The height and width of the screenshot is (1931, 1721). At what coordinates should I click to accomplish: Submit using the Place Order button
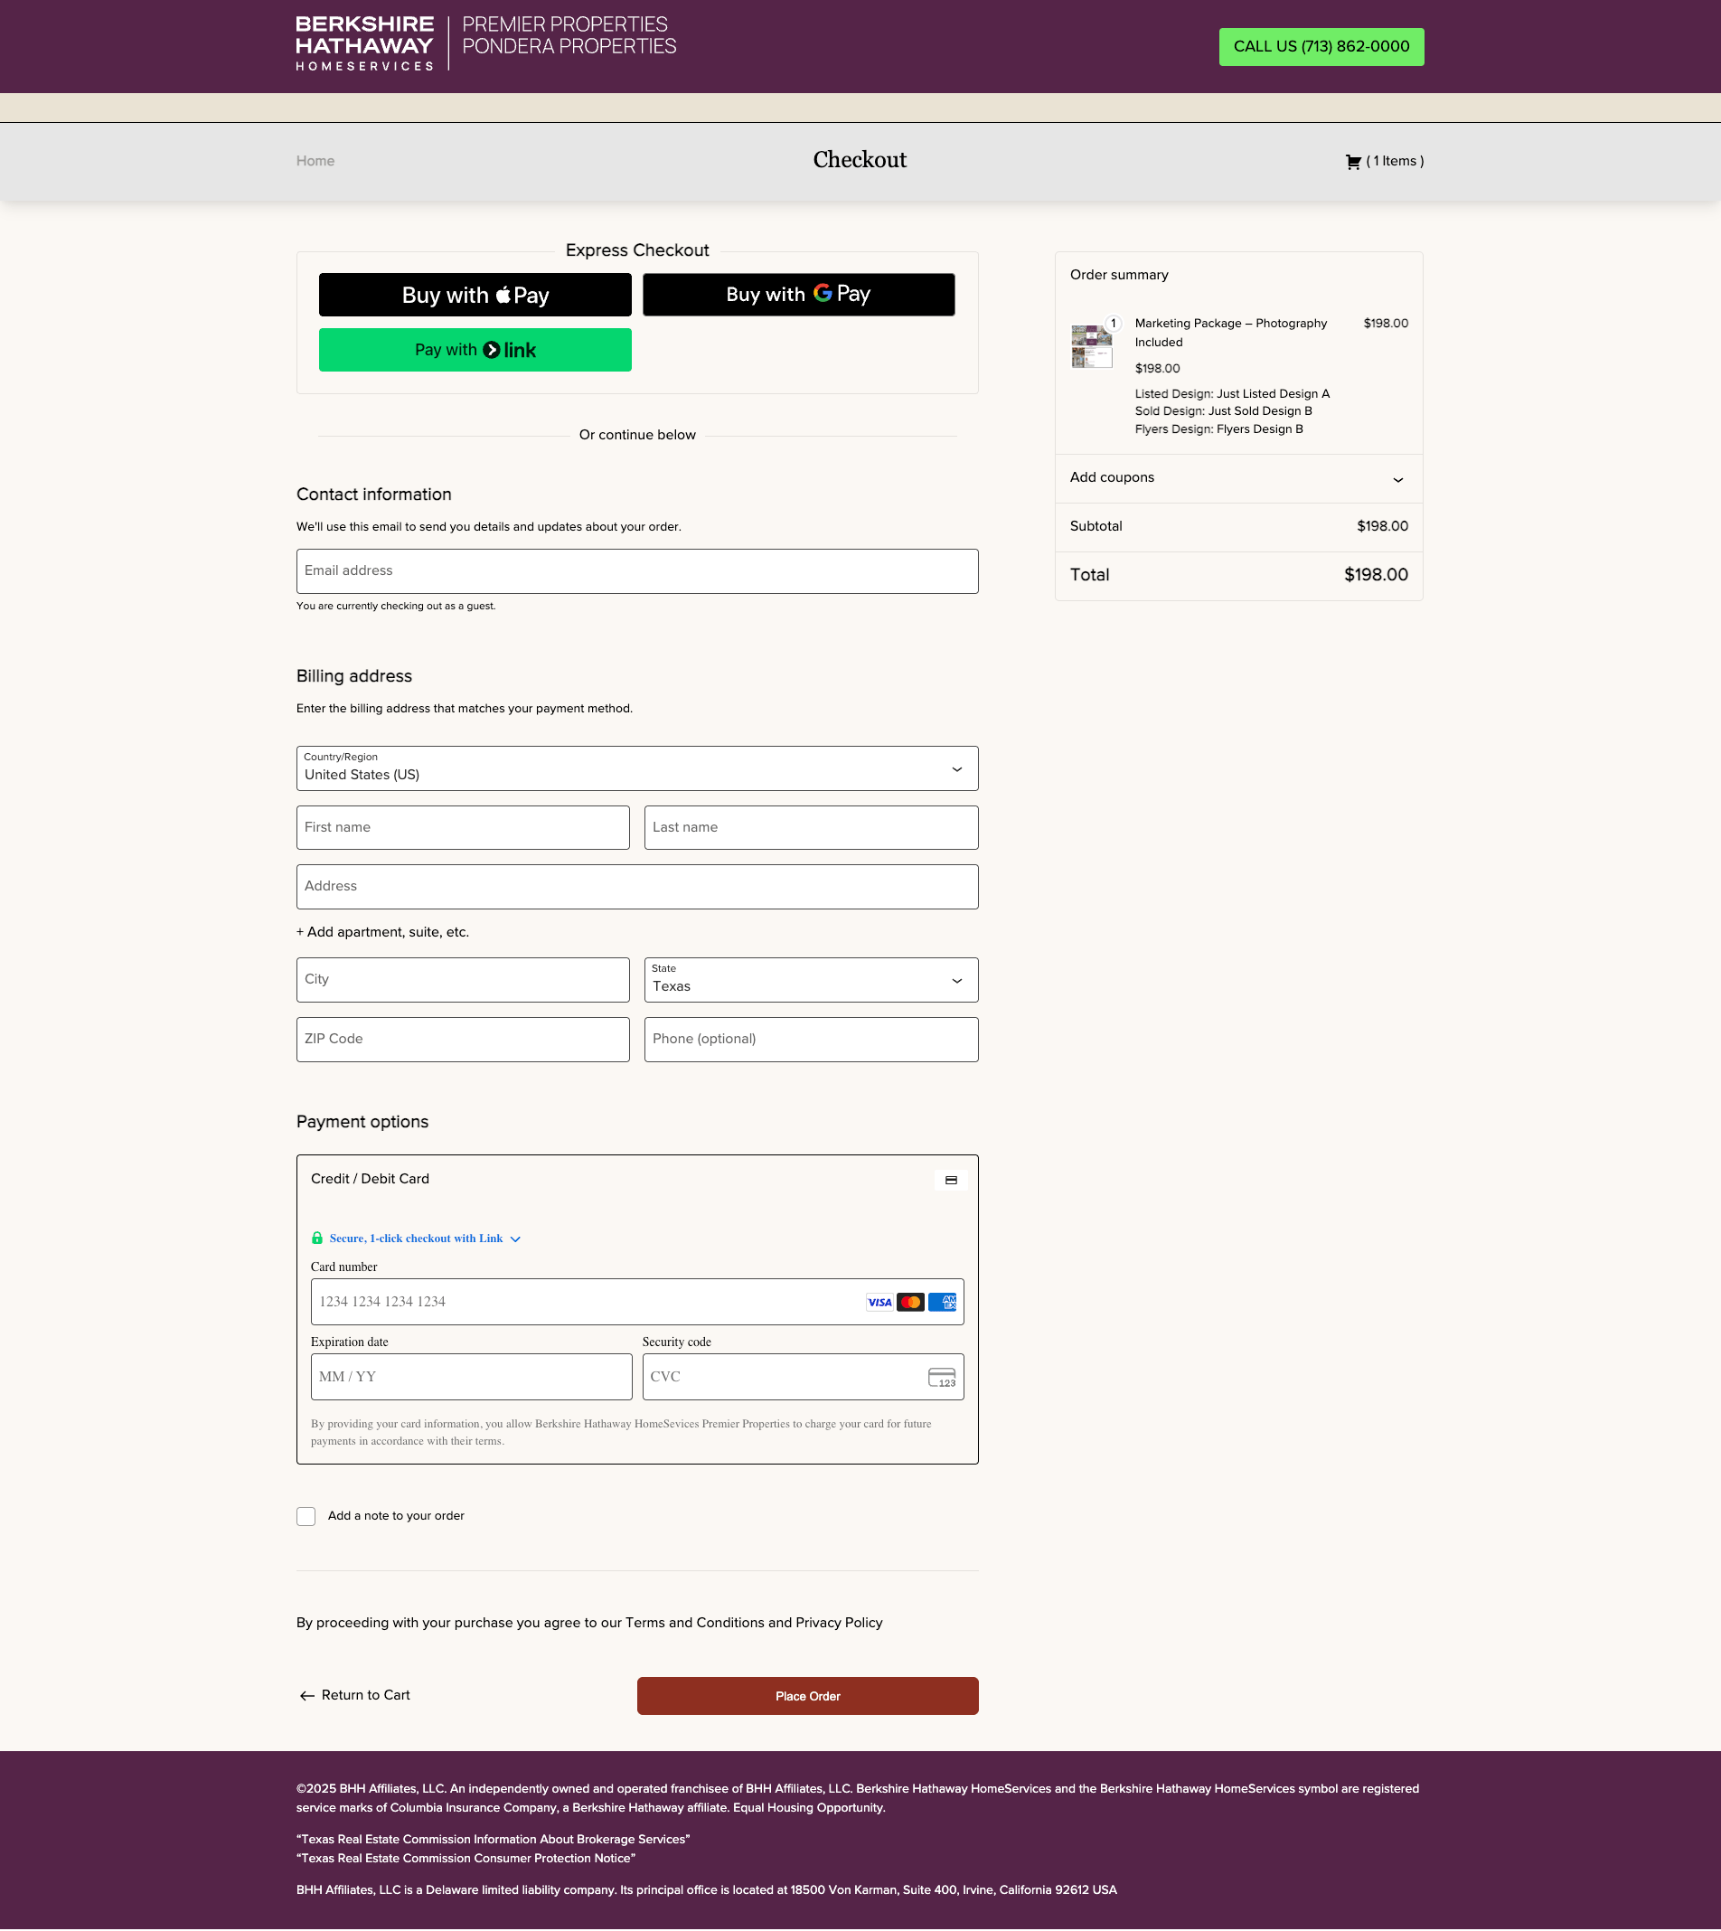click(806, 1696)
